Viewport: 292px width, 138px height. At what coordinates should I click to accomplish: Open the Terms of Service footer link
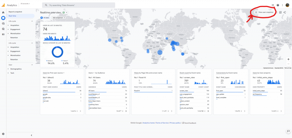(162, 123)
